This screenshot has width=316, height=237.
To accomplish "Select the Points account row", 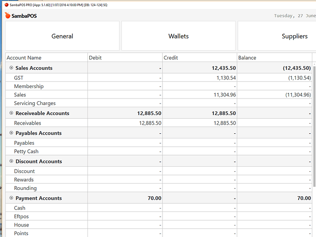I will [x=158, y=233].
